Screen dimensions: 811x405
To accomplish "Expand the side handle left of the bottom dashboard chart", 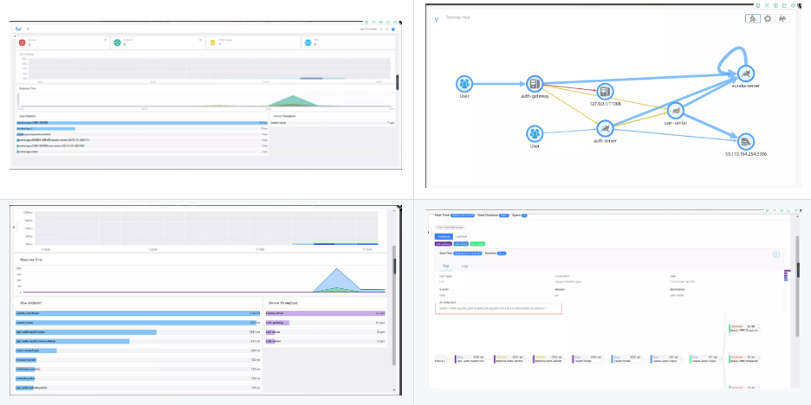I will pyautogui.click(x=14, y=227).
